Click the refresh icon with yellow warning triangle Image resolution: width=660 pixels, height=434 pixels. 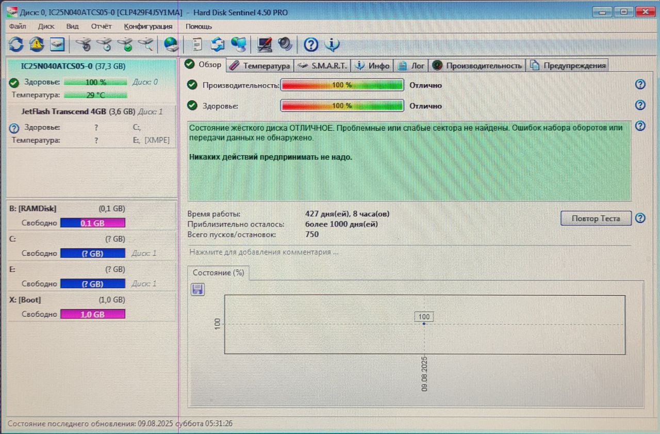pos(36,45)
